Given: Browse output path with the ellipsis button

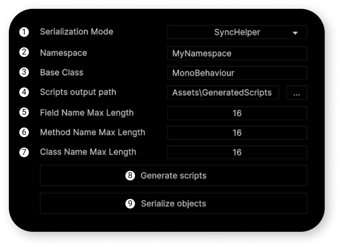Looking at the screenshot, I should [297, 93].
